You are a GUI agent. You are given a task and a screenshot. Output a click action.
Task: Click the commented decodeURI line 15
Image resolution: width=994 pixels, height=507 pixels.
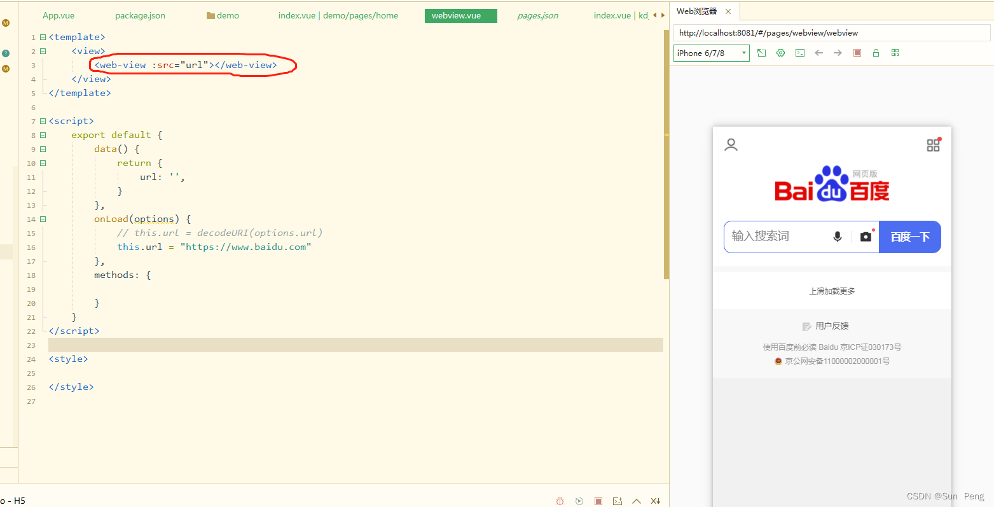pyautogui.click(x=219, y=233)
